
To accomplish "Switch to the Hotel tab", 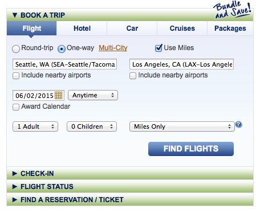I will [x=82, y=28].
